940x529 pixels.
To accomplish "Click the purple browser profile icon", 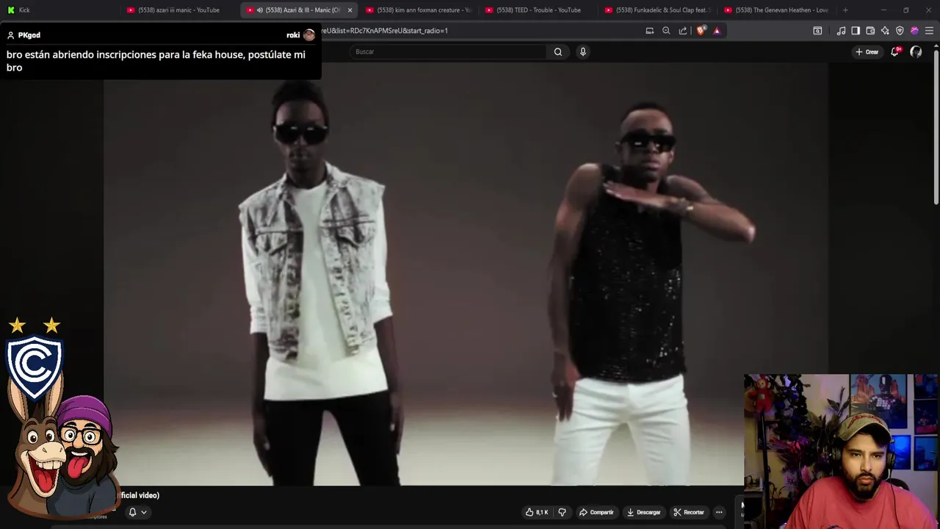I will pos(914,31).
